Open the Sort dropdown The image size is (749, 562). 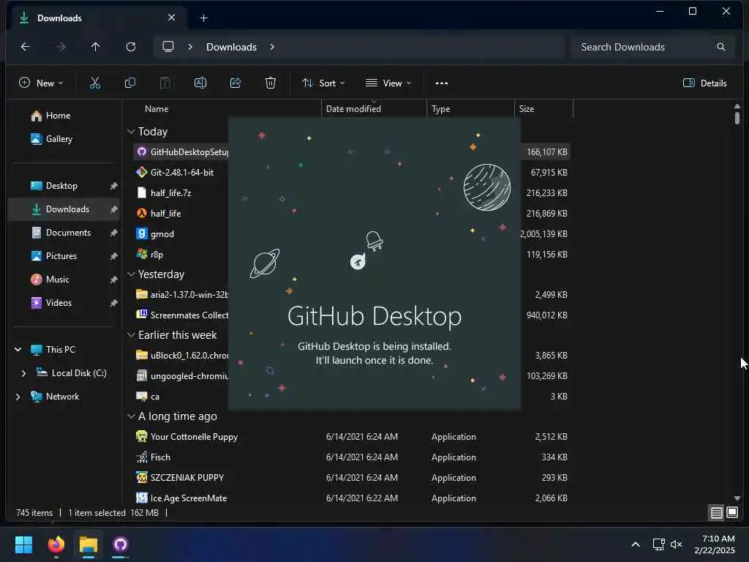pyautogui.click(x=323, y=83)
